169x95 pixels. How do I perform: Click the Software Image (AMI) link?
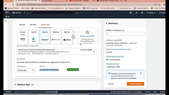tap(114, 40)
